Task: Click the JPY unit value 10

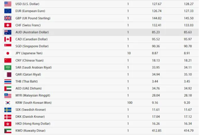Action: point(129,53)
